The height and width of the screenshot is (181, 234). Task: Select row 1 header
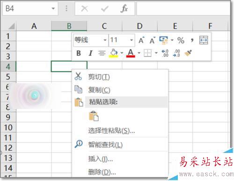[8, 36]
